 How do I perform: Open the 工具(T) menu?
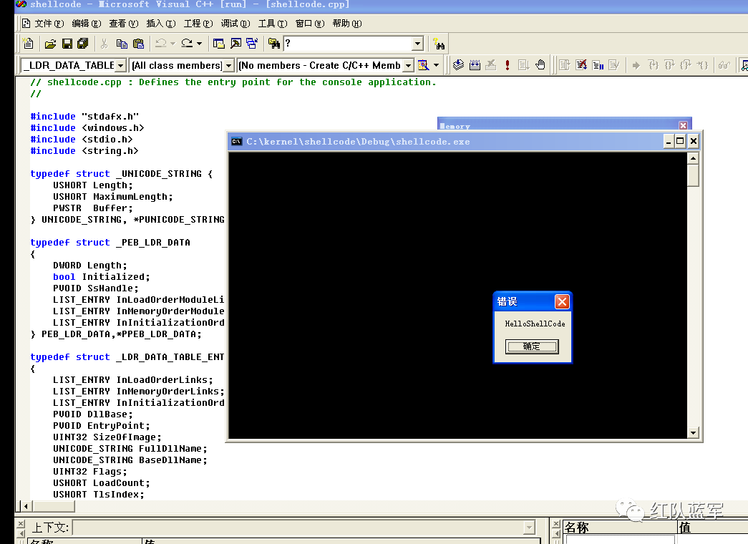273,24
